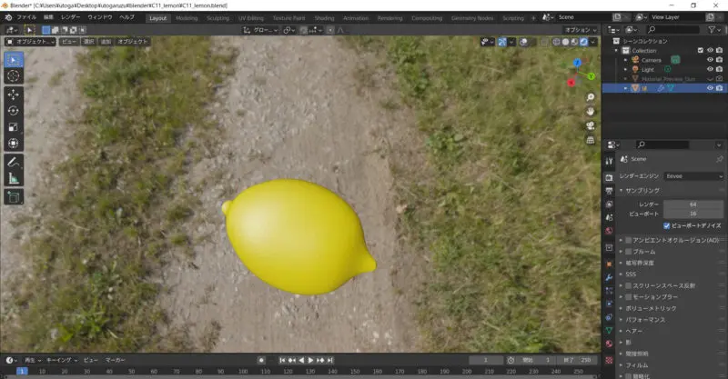Open the Render menu
Screen dimensions: 728x379
pyautogui.click(x=71, y=17)
